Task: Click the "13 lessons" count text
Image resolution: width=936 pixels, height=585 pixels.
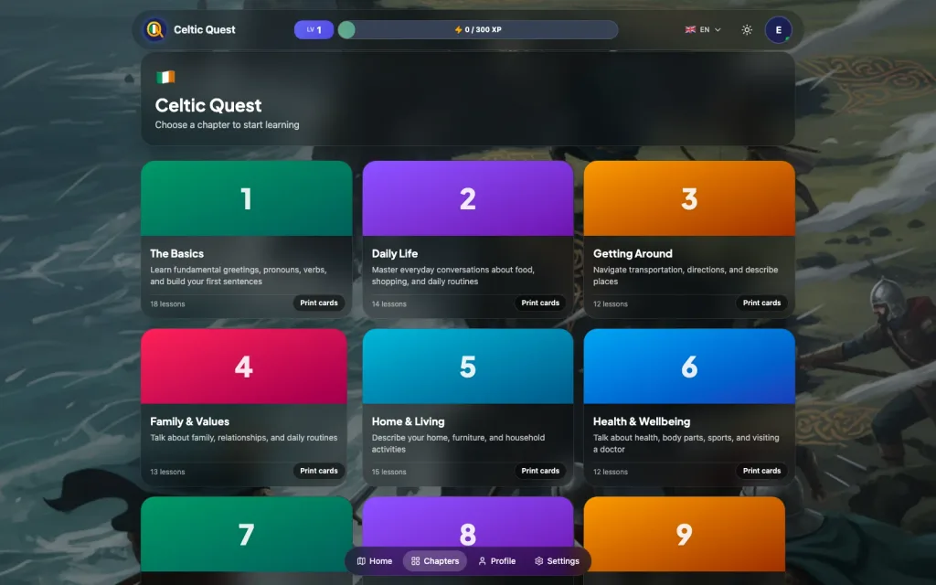Action: coord(168,472)
